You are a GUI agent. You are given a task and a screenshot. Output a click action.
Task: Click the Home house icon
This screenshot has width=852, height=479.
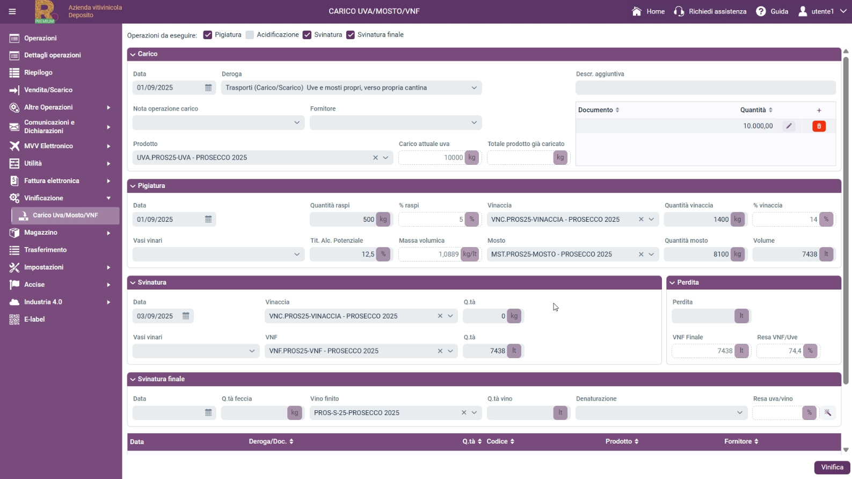pyautogui.click(x=637, y=11)
